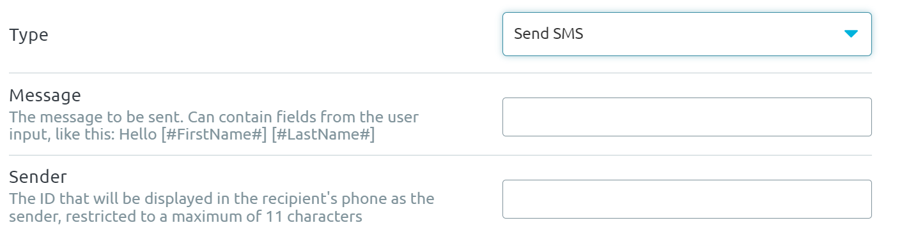Viewport: 902px width, 246px height.
Task: Click the Message field label
Action: coord(45,96)
